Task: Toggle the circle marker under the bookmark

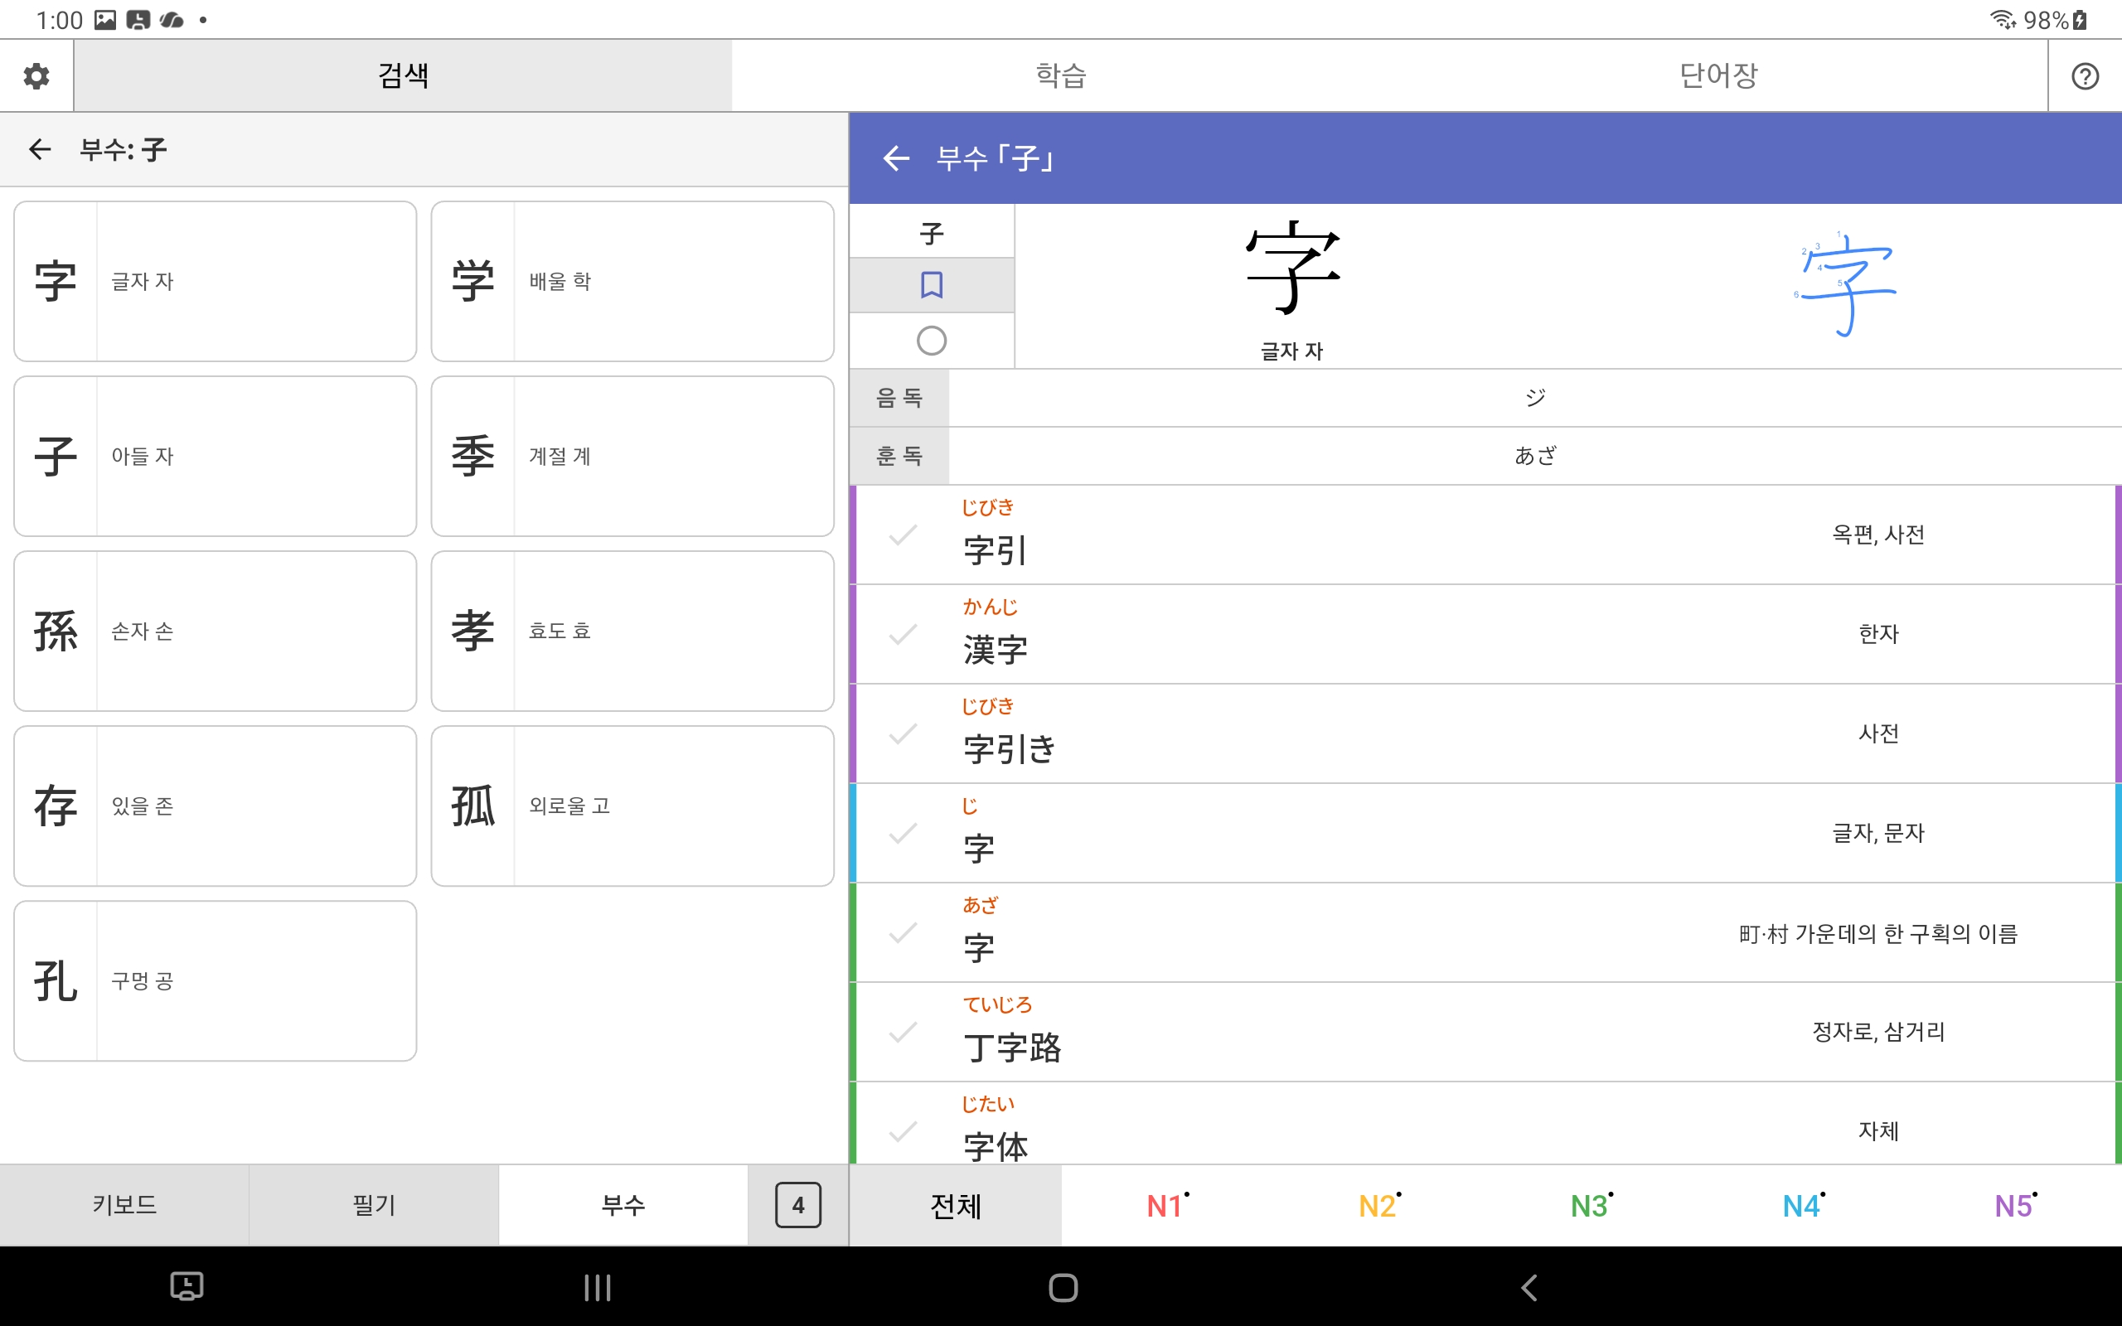Action: tap(931, 341)
